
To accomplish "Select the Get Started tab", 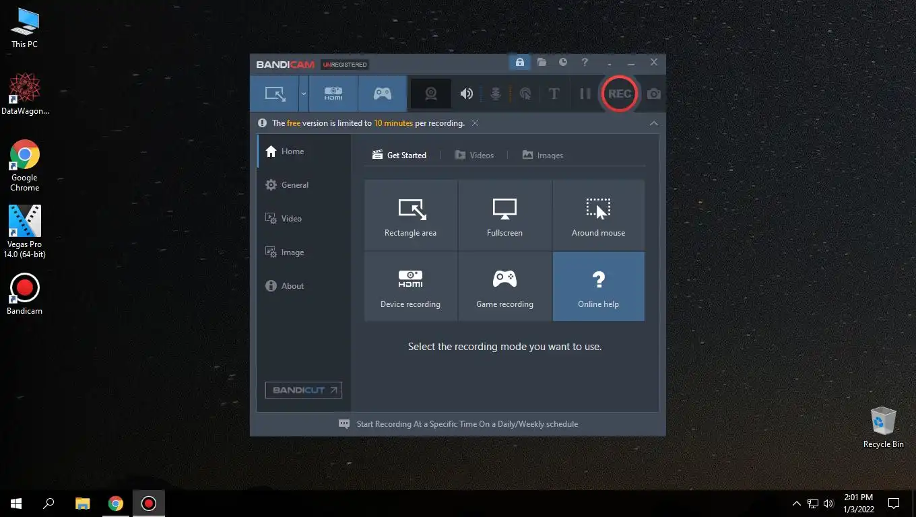I will [x=399, y=155].
